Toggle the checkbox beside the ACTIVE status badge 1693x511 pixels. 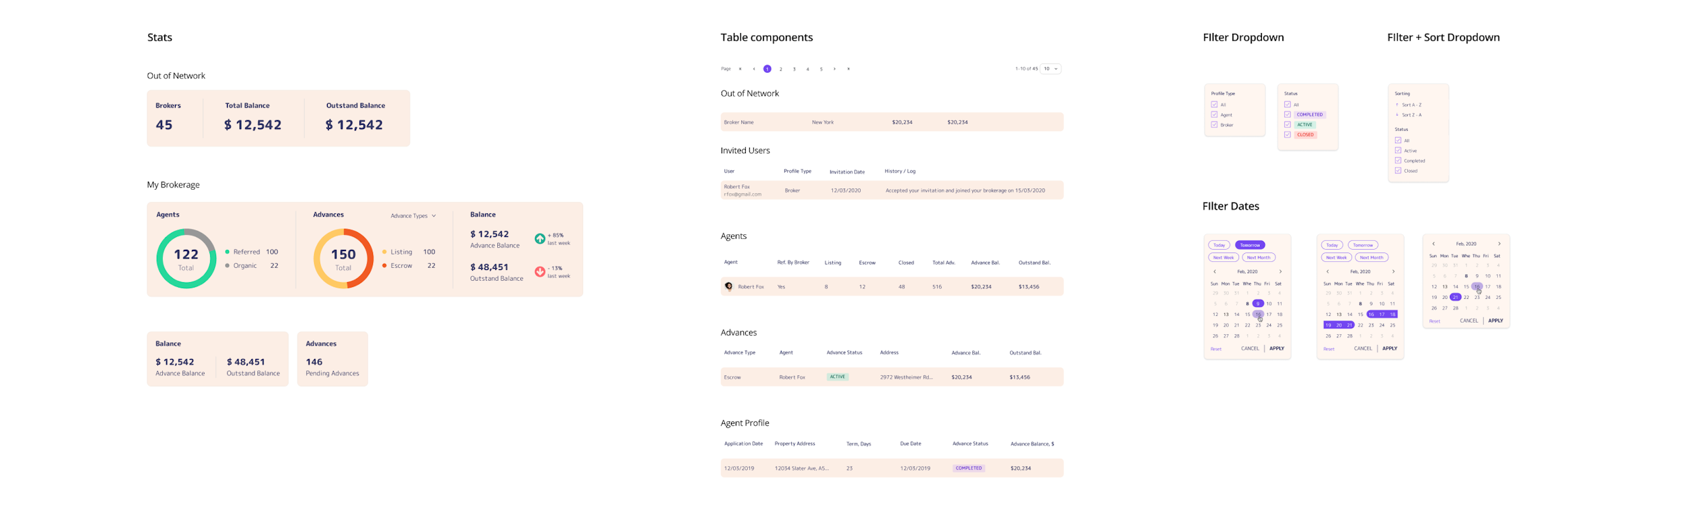(x=1287, y=125)
